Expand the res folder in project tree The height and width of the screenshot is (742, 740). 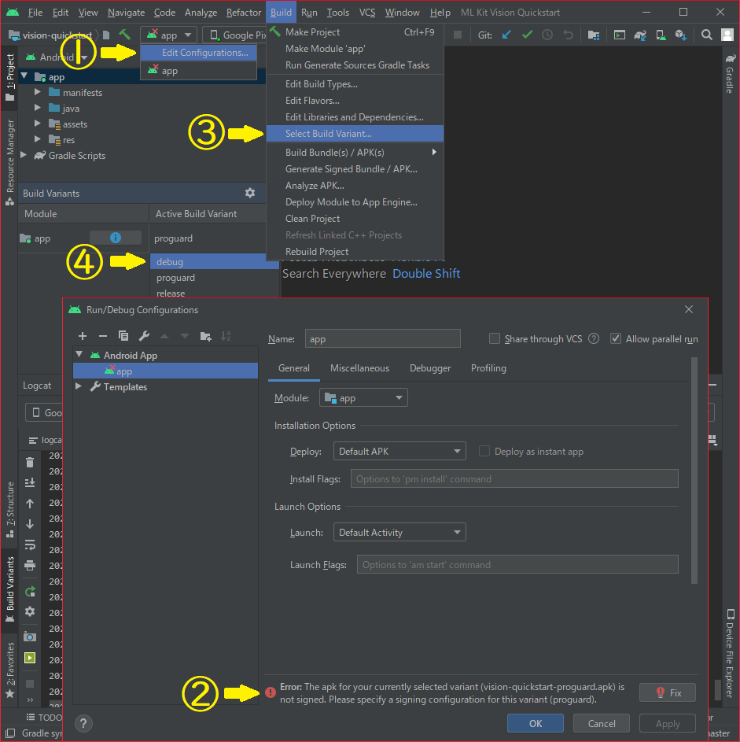click(38, 139)
